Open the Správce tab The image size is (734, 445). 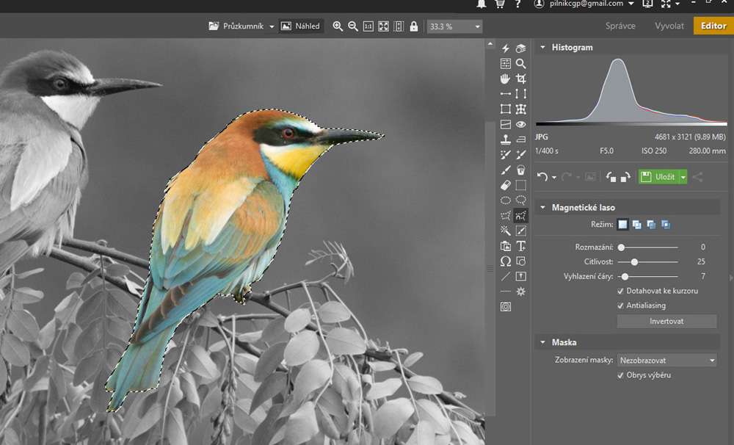[x=620, y=26]
